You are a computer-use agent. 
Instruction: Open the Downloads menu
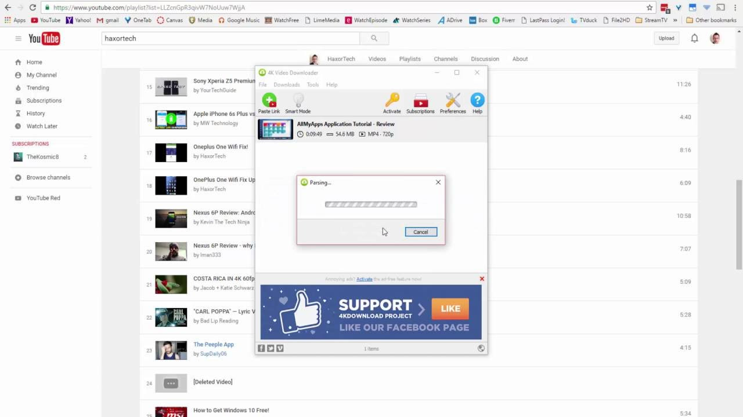click(x=287, y=85)
